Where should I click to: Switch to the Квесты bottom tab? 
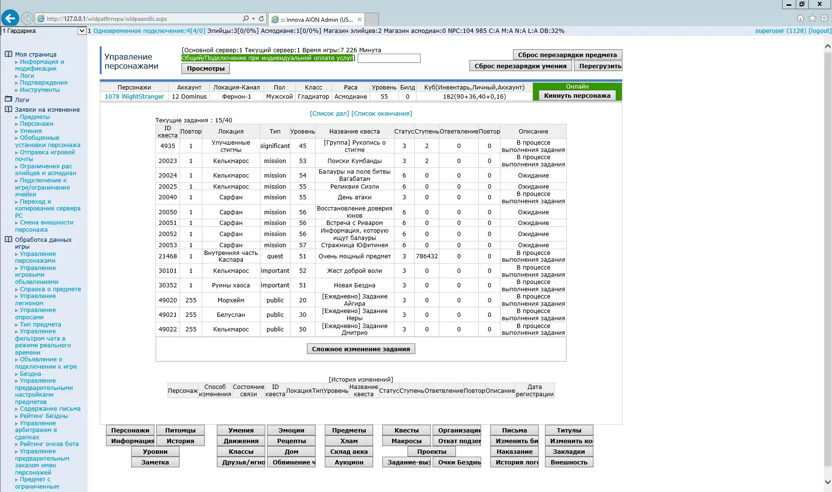tap(407, 430)
